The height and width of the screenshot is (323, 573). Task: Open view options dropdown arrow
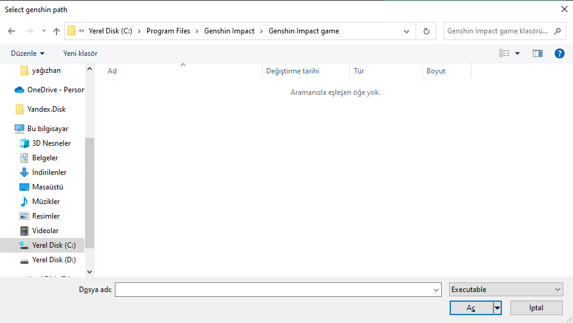[518, 53]
